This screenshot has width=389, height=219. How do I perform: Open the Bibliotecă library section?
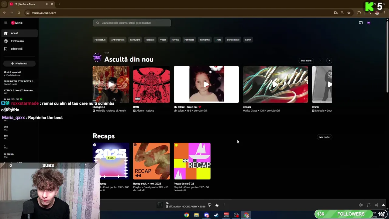click(x=19, y=49)
